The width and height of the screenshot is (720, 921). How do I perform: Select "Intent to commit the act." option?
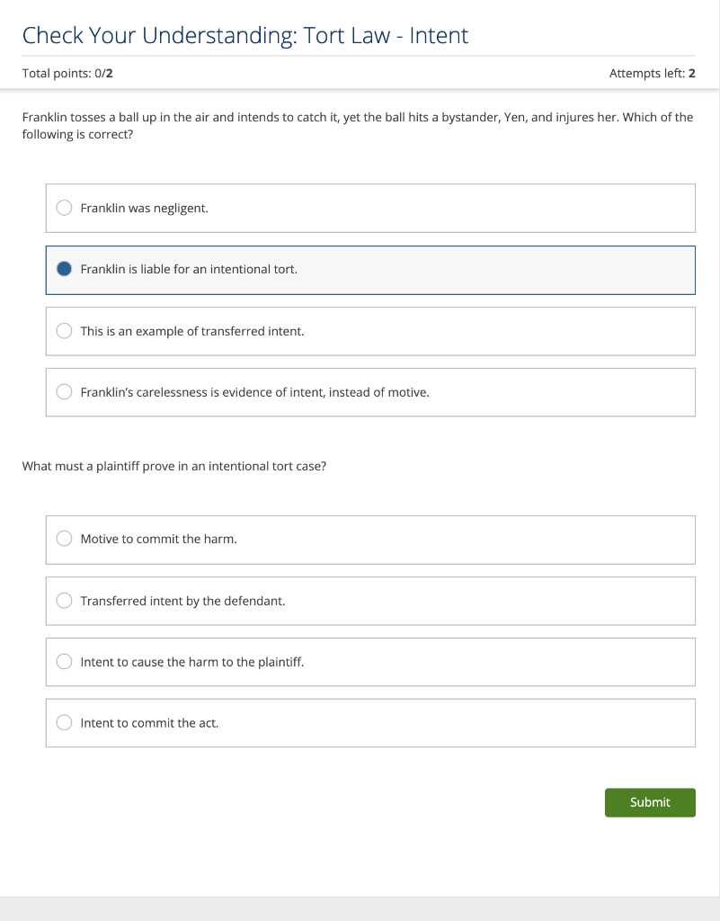(x=64, y=722)
